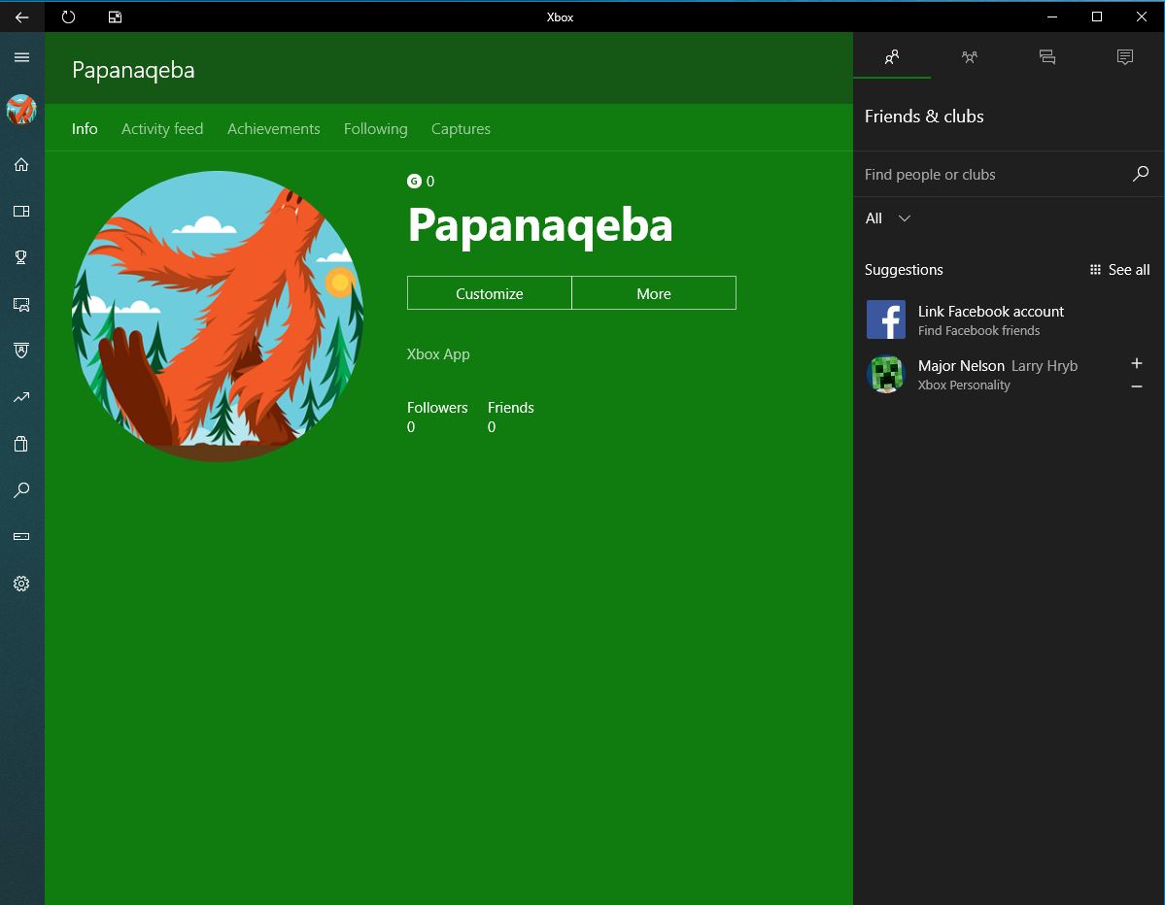Click the Customize button
Screen dimensions: 1165x905
point(489,293)
